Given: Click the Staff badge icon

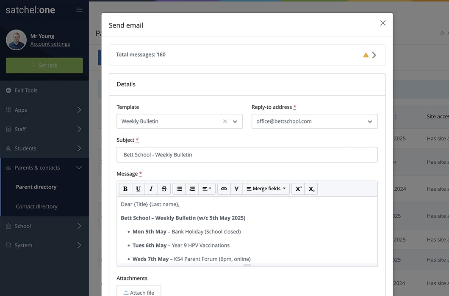Looking at the screenshot, I should coord(8,129).
